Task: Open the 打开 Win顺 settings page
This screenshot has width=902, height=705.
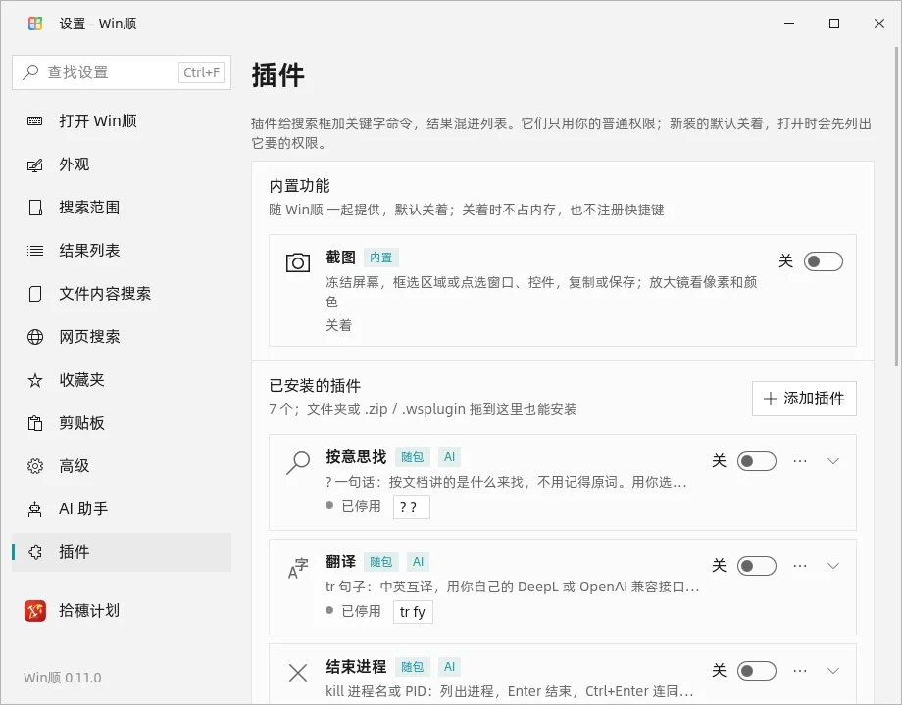Action: (122, 121)
